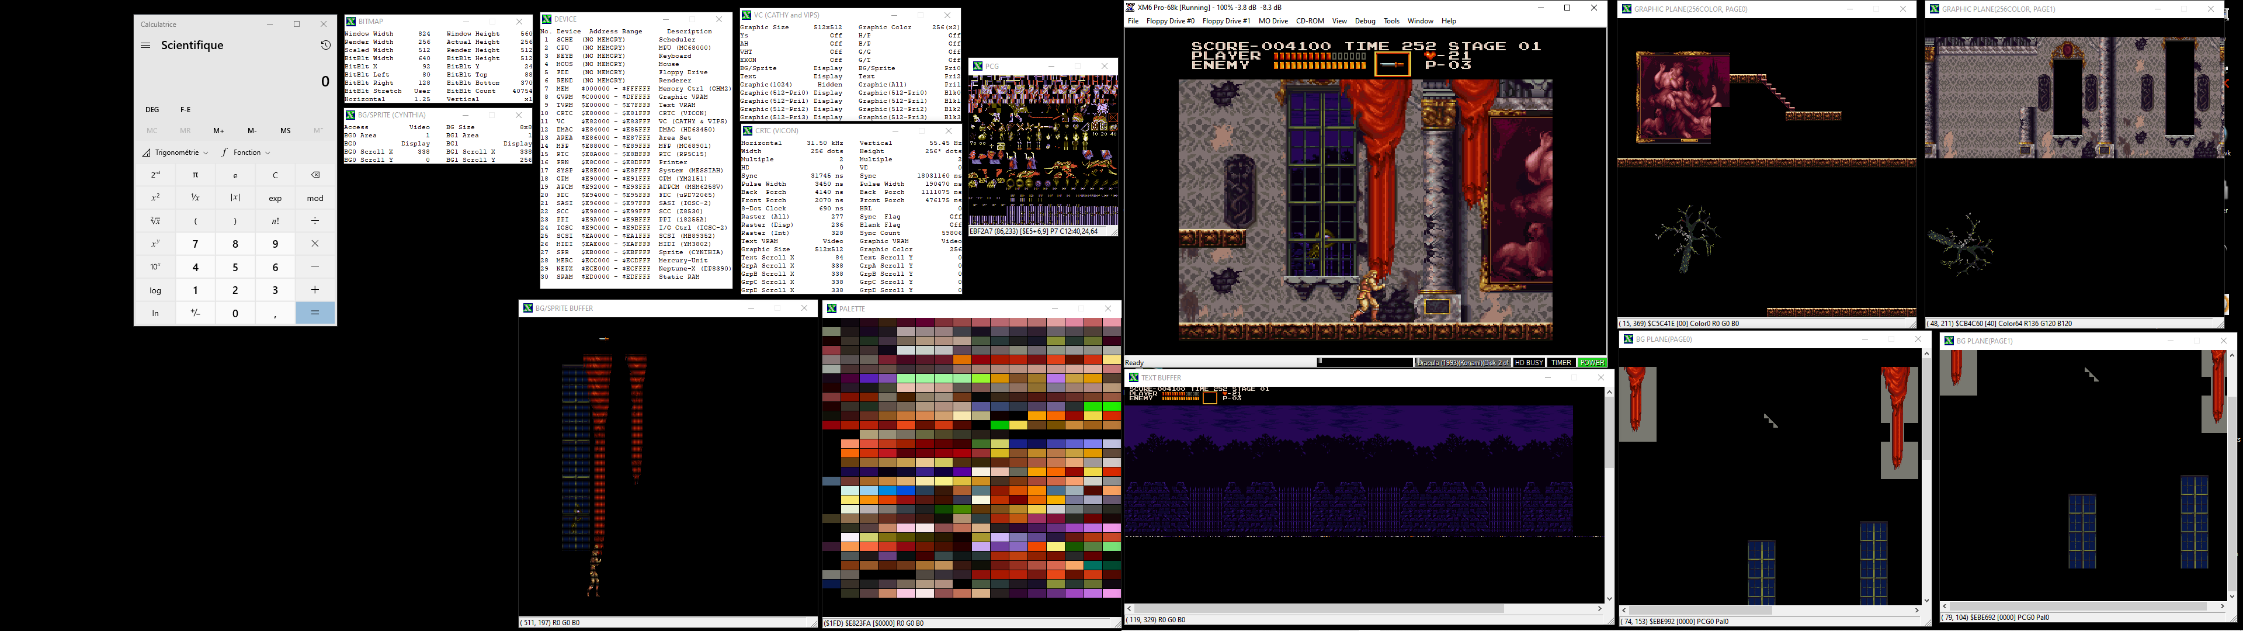This screenshot has width=2243, height=631.
Task: Open the CD-ROM menu
Action: (x=1310, y=21)
